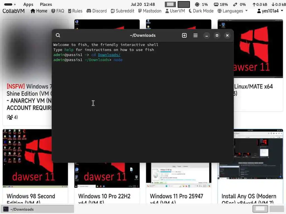Open the yes101a4 user account dropdown

(x=270, y=11)
